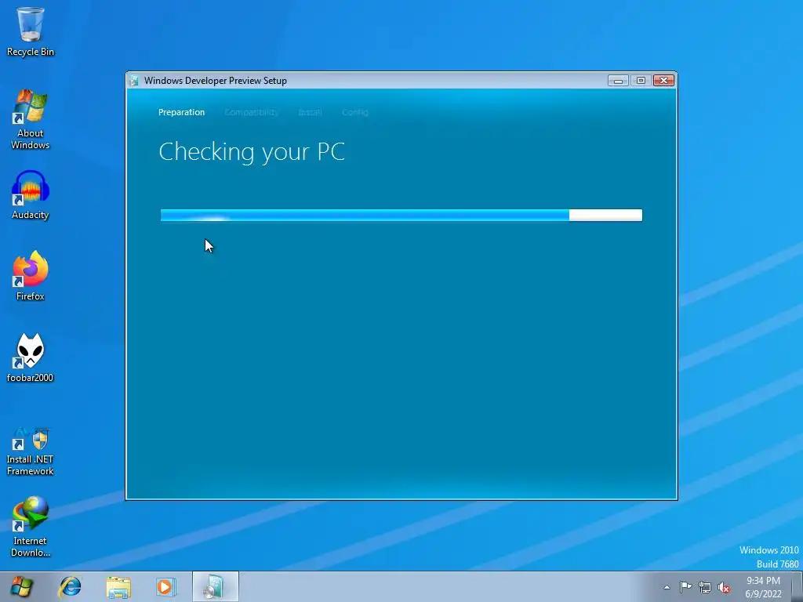
Task: Open foobar2000 desktop shortcut
Action: (31, 357)
